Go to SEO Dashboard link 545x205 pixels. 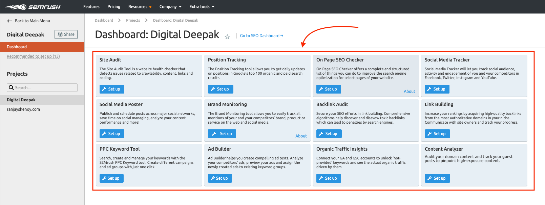click(x=261, y=36)
